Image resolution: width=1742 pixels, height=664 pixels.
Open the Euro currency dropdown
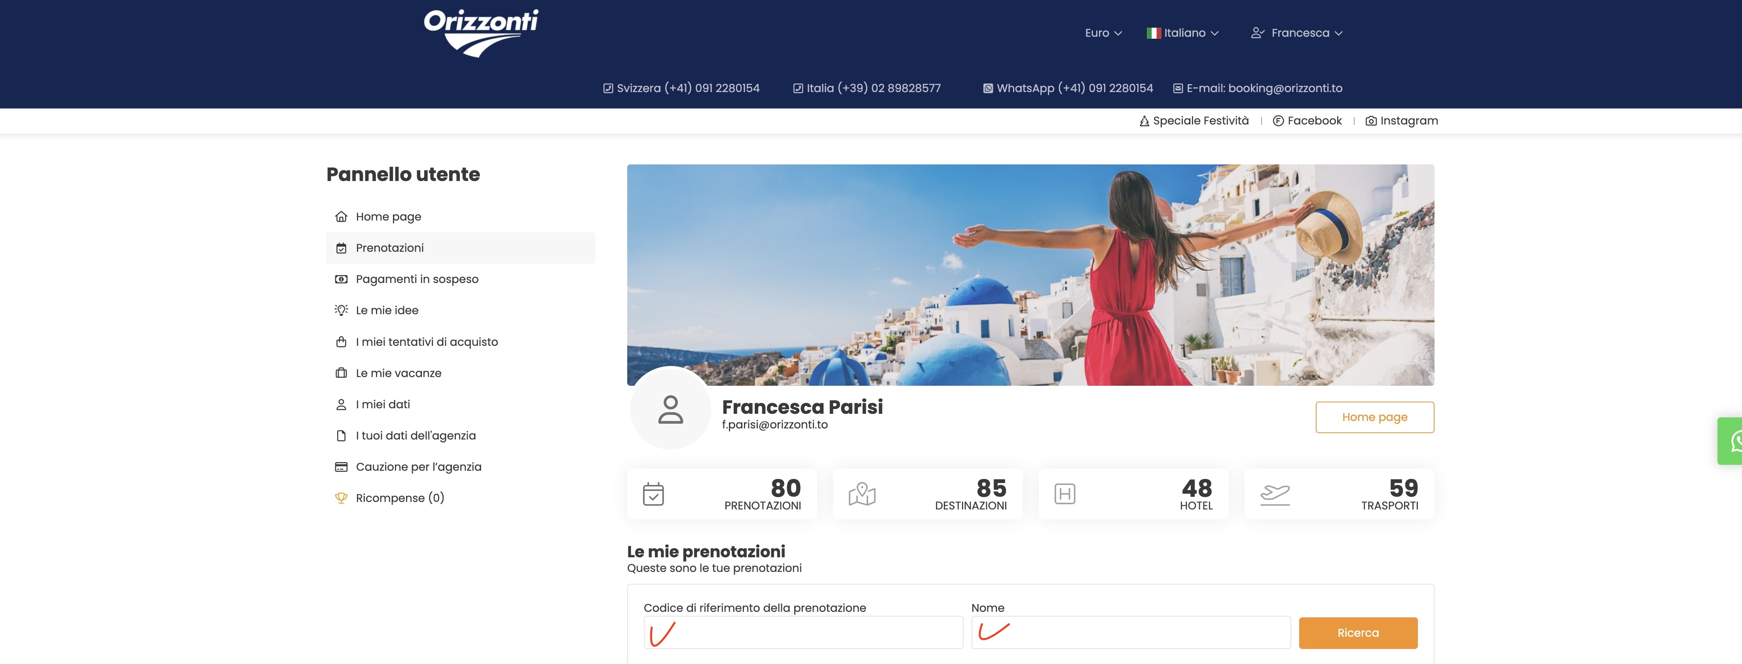click(x=1103, y=33)
